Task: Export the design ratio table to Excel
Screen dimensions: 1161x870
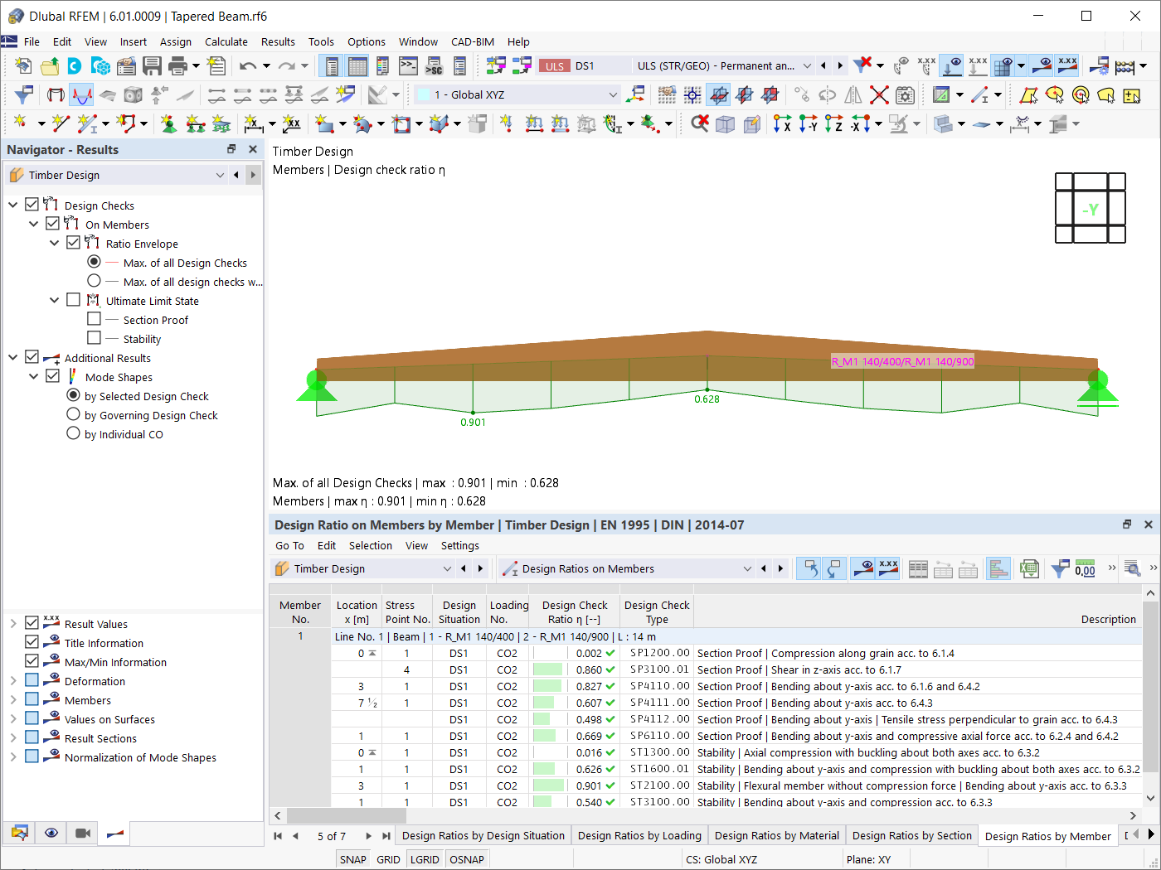Action: point(1029,568)
